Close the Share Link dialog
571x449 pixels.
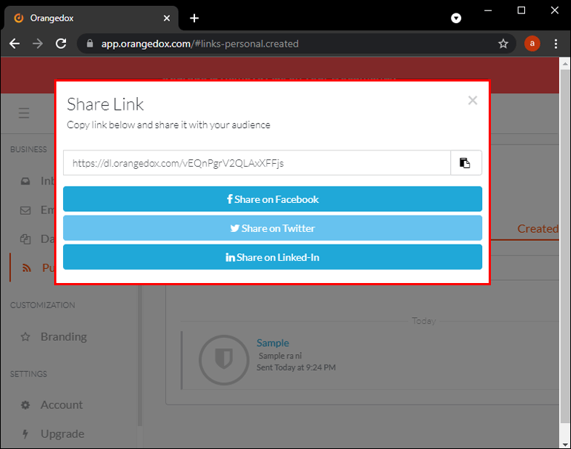coord(472,100)
